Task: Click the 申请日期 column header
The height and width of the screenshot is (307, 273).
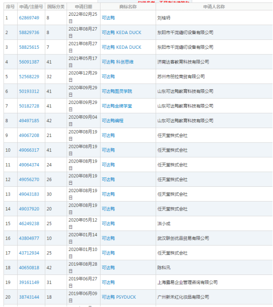Action: coord(84,7)
